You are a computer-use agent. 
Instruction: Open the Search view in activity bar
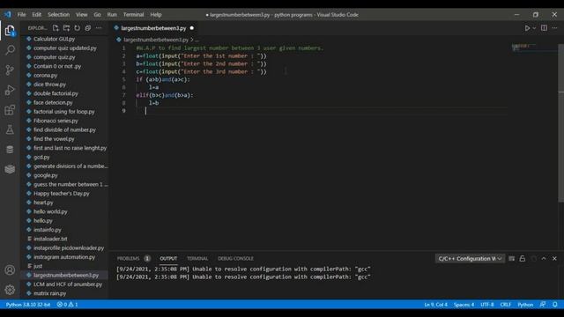tap(10, 49)
